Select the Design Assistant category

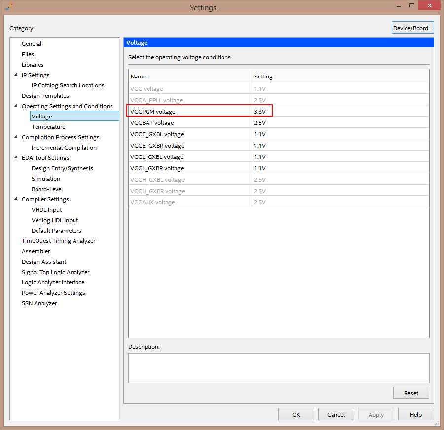(44, 262)
